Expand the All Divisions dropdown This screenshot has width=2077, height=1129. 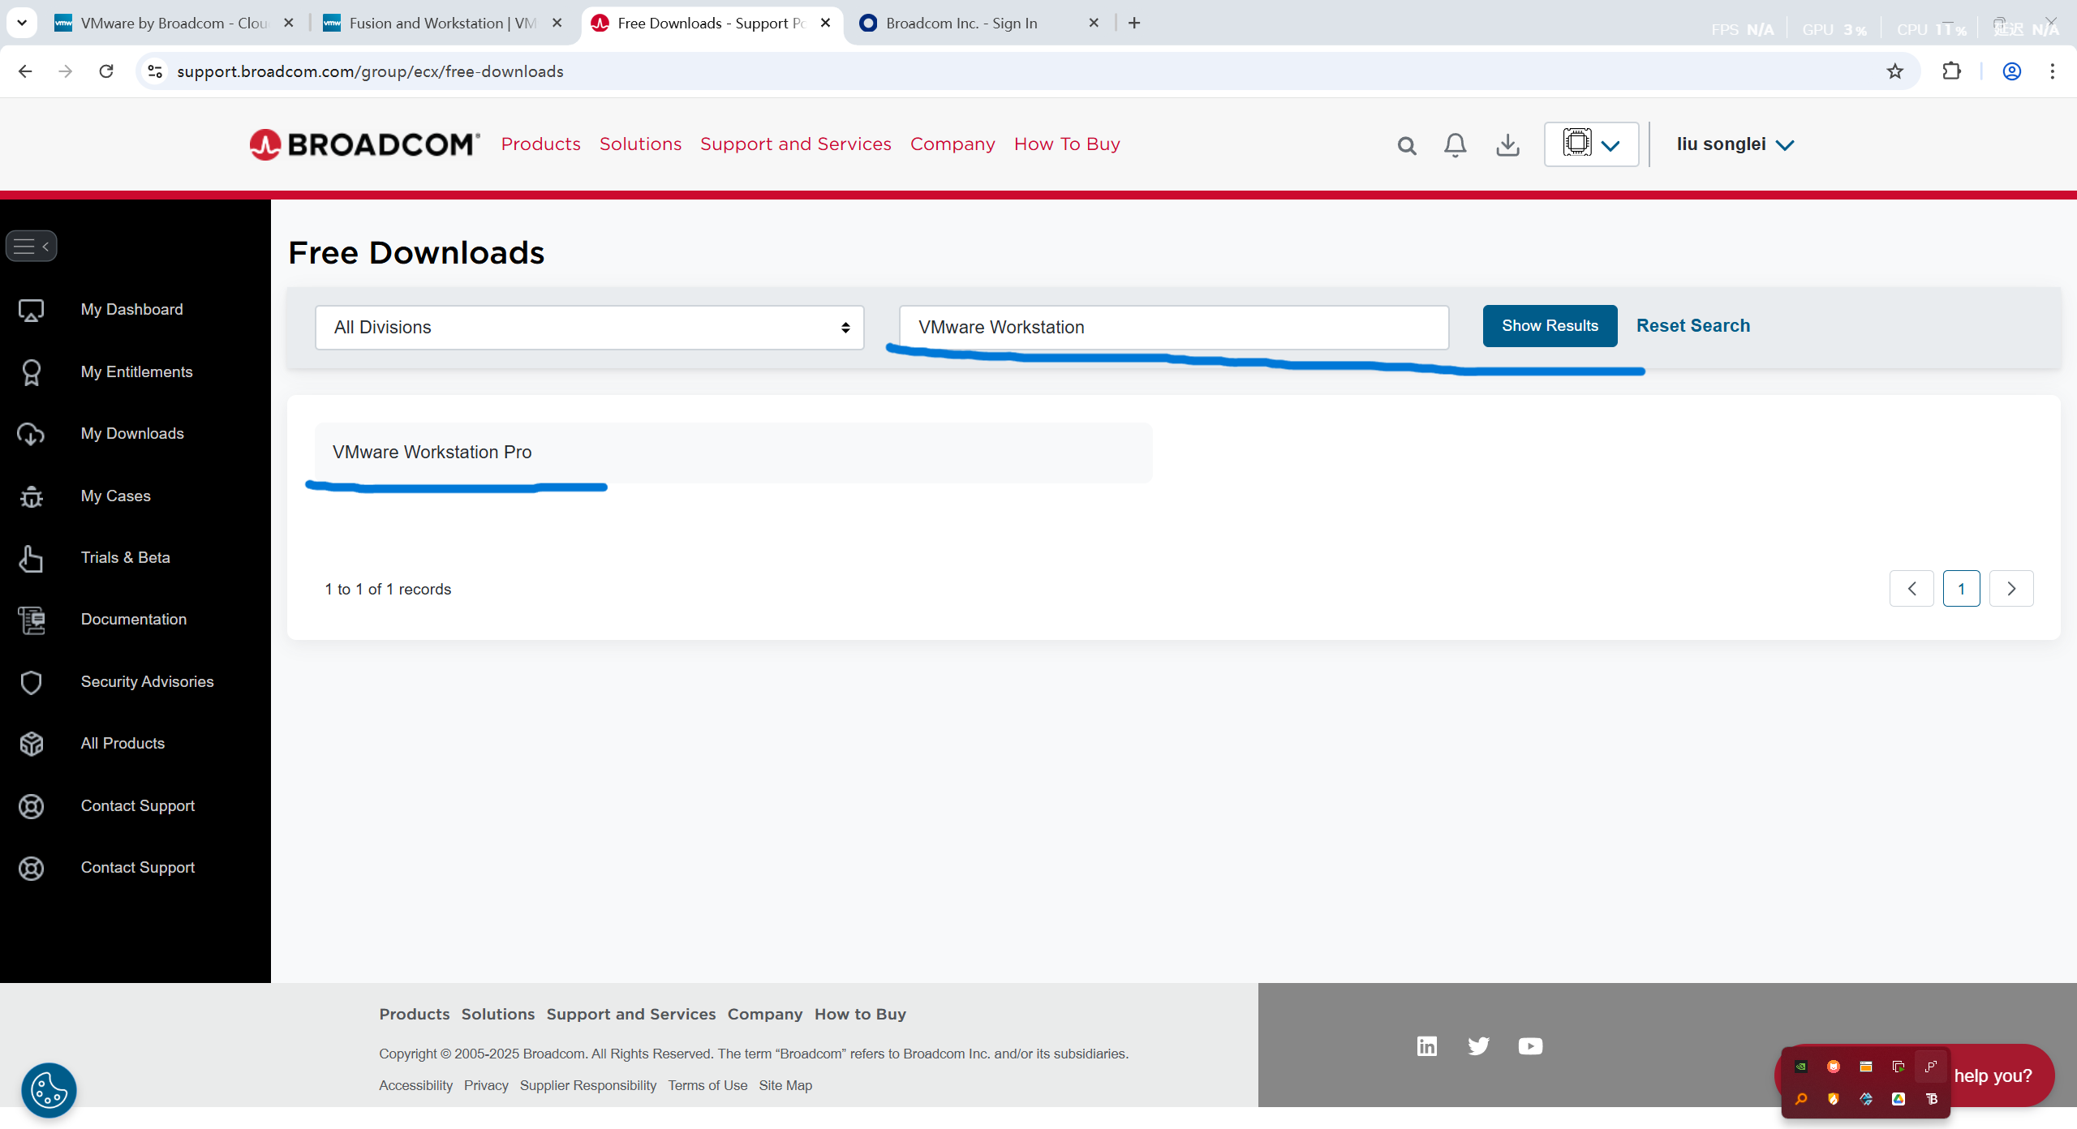coord(589,328)
